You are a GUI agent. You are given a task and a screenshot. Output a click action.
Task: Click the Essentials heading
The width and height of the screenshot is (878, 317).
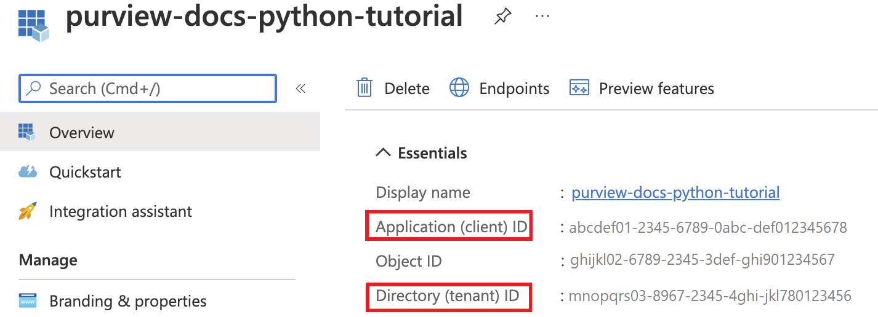click(433, 153)
